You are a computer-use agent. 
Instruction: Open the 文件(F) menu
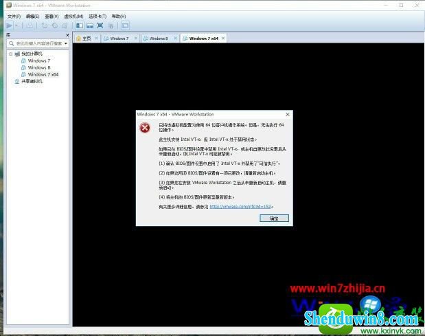[x=14, y=16]
